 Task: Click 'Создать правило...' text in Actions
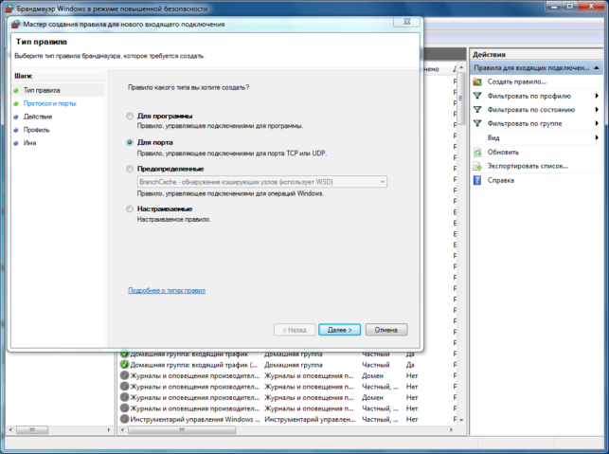[x=516, y=82]
